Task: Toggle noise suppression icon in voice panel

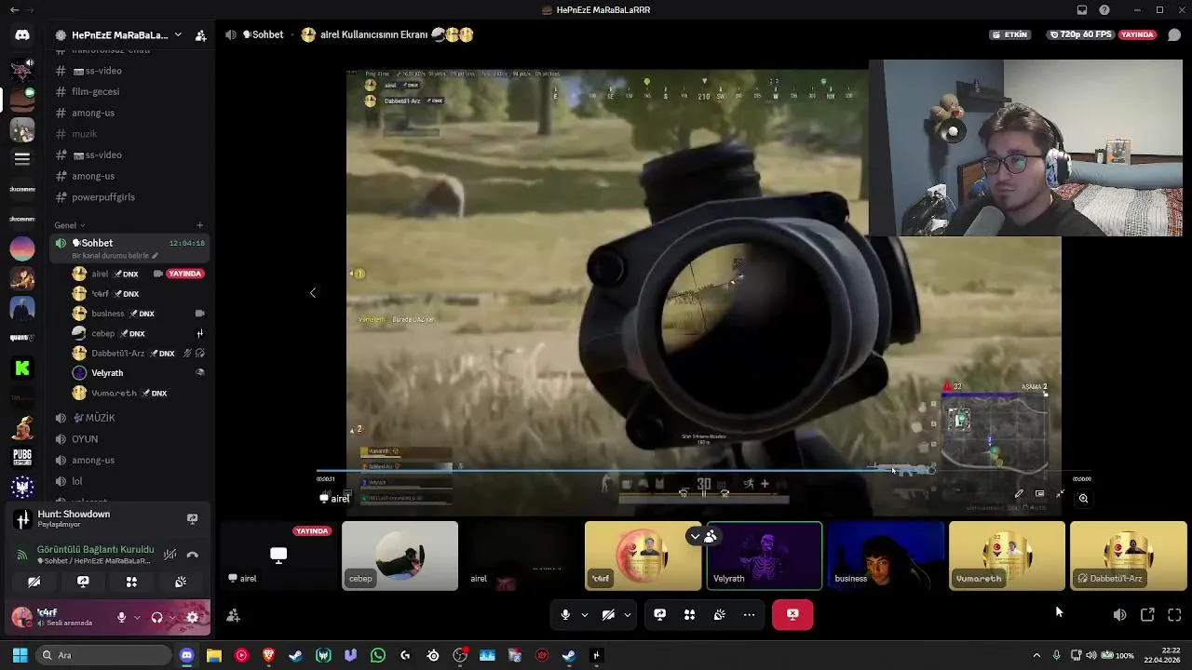Action: (169, 555)
